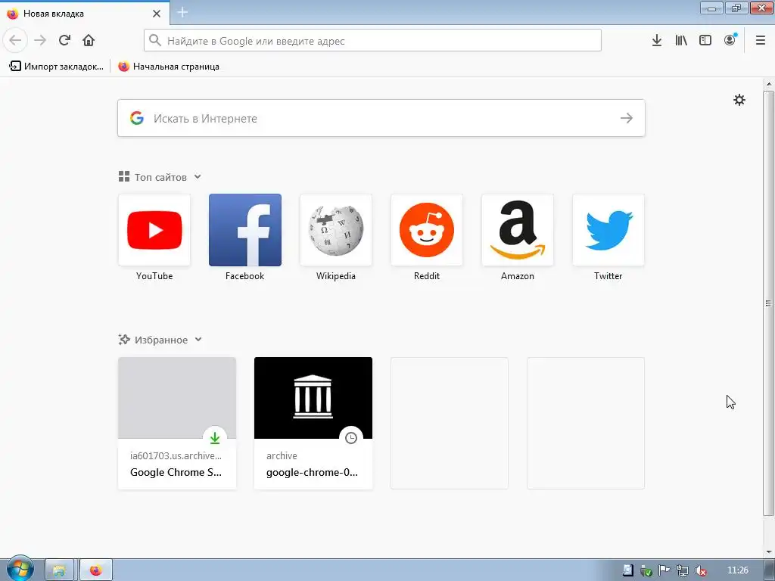This screenshot has width=775, height=581.
Task: Open the network tray icon
Action: [683, 570]
